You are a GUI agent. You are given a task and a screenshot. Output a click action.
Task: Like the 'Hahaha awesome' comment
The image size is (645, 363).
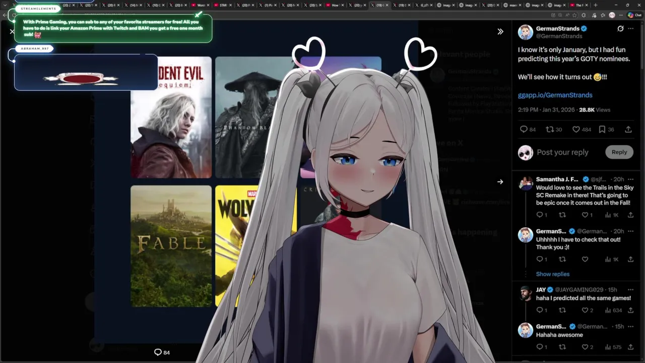[x=588, y=347]
